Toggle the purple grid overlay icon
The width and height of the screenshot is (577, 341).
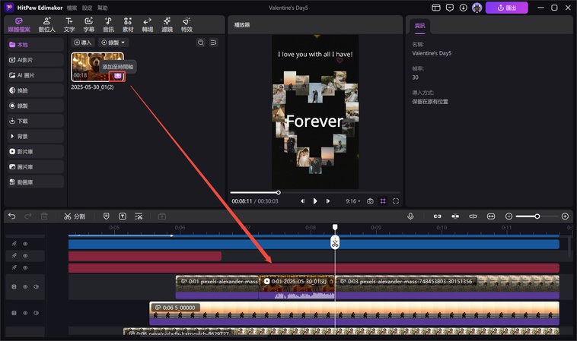tap(383, 201)
